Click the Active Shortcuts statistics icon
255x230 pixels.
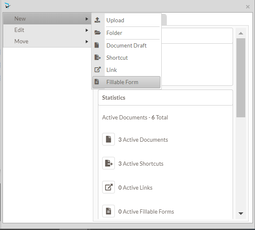pyautogui.click(x=109, y=164)
